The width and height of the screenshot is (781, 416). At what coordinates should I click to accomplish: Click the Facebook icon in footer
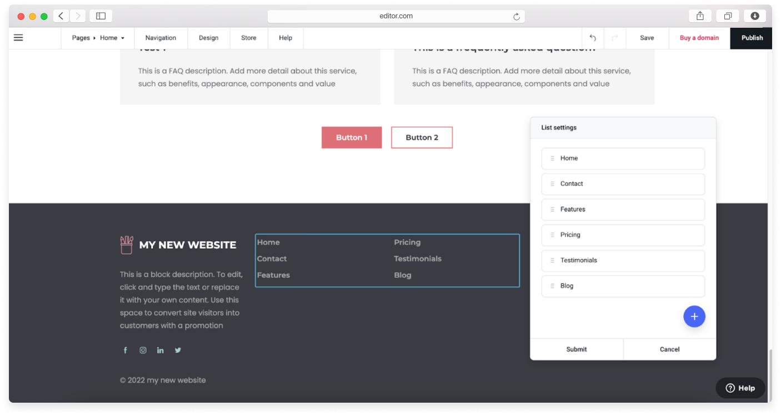pos(125,350)
